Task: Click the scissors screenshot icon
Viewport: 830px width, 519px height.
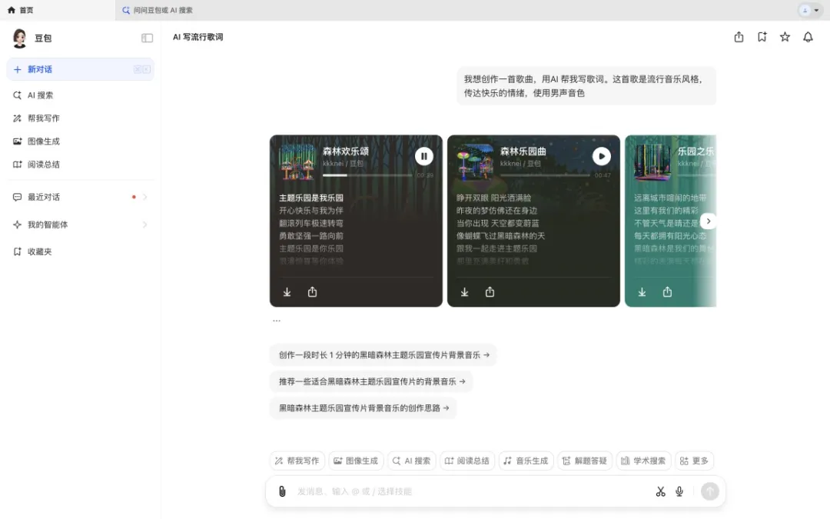Action: tap(660, 491)
